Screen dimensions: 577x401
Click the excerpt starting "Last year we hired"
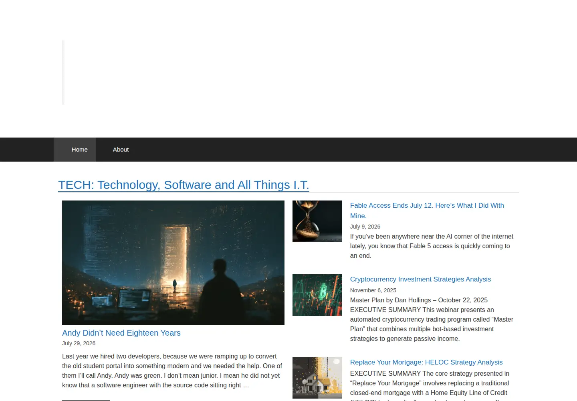click(172, 371)
